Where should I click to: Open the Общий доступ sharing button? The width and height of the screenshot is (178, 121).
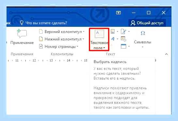pyautogui.click(x=147, y=23)
